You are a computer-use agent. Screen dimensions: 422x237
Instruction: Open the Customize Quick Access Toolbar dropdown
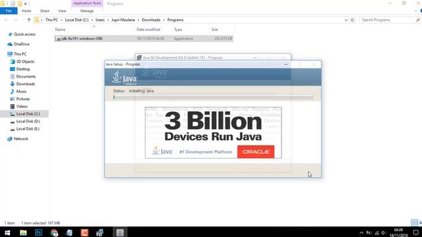[26, 4]
